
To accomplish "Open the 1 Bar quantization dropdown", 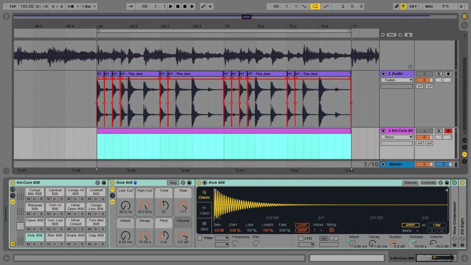I will 89,6.
